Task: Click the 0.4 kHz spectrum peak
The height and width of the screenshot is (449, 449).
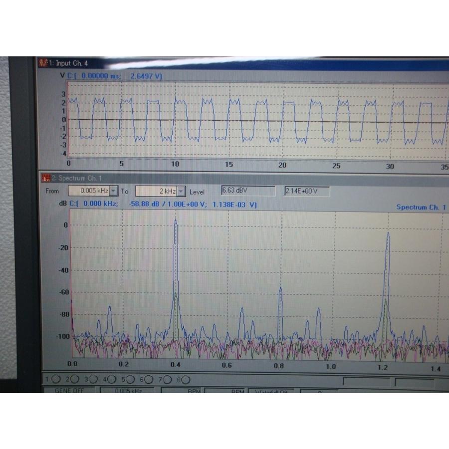Action: pos(176,221)
